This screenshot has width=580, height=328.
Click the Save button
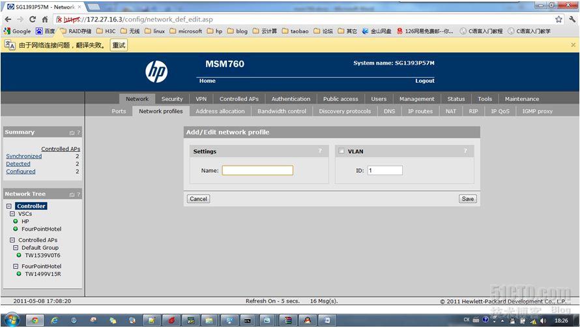pos(467,199)
